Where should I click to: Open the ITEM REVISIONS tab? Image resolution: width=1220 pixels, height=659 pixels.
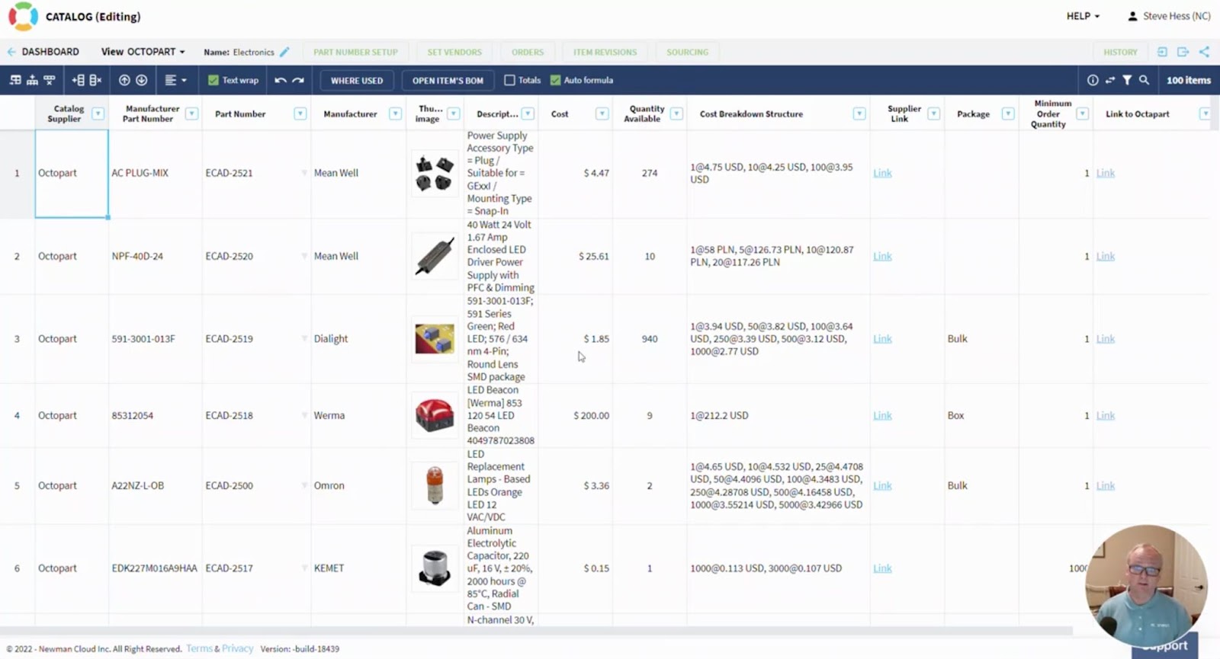point(605,52)
